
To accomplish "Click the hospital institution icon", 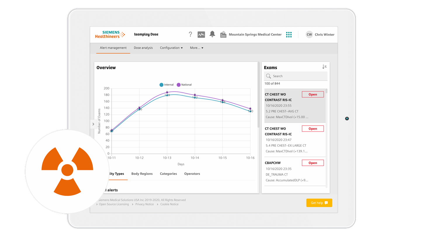I will coord(223,34).
